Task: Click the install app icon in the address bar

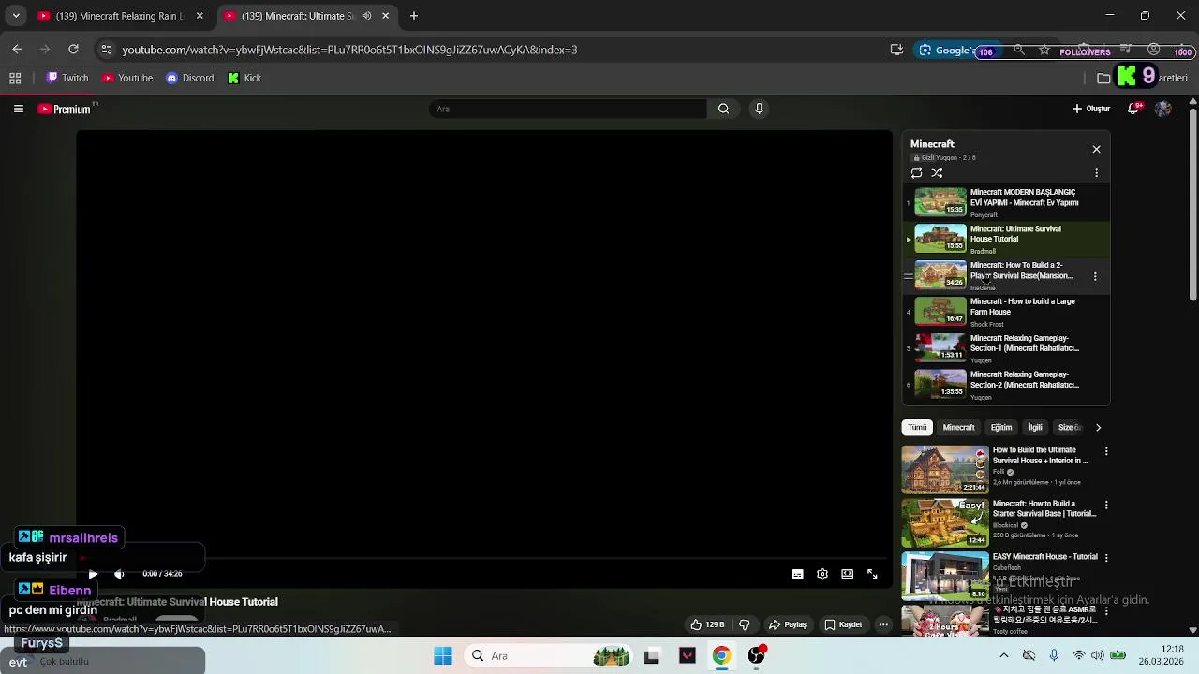Action: tap(896, 50)
